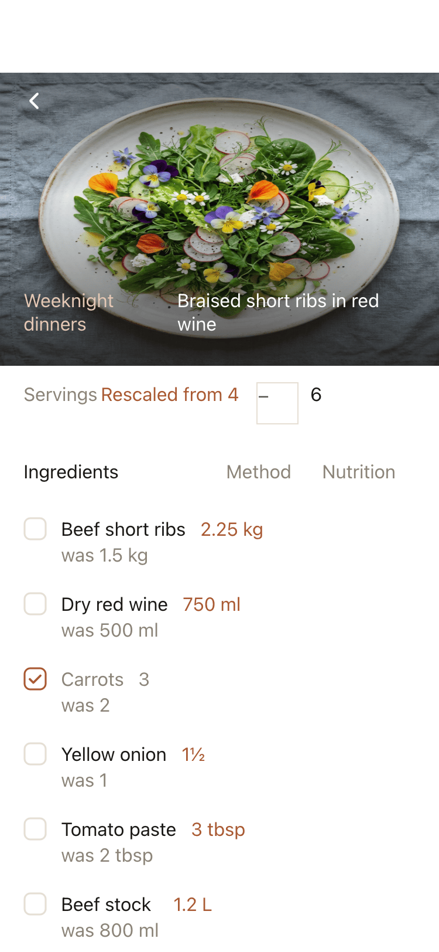Open the Nutrition tab

[x=359, y=472]
